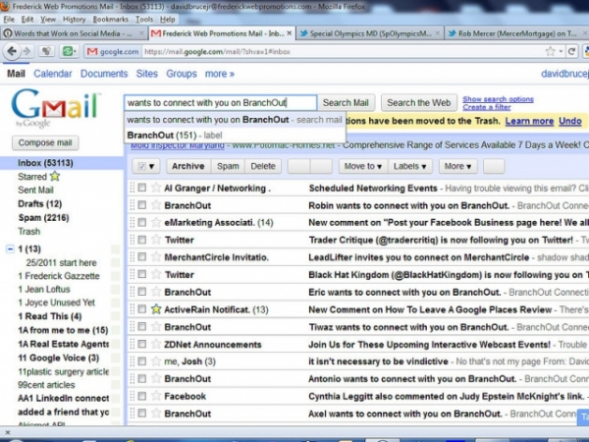Click the Delete button

pos(263,166)
